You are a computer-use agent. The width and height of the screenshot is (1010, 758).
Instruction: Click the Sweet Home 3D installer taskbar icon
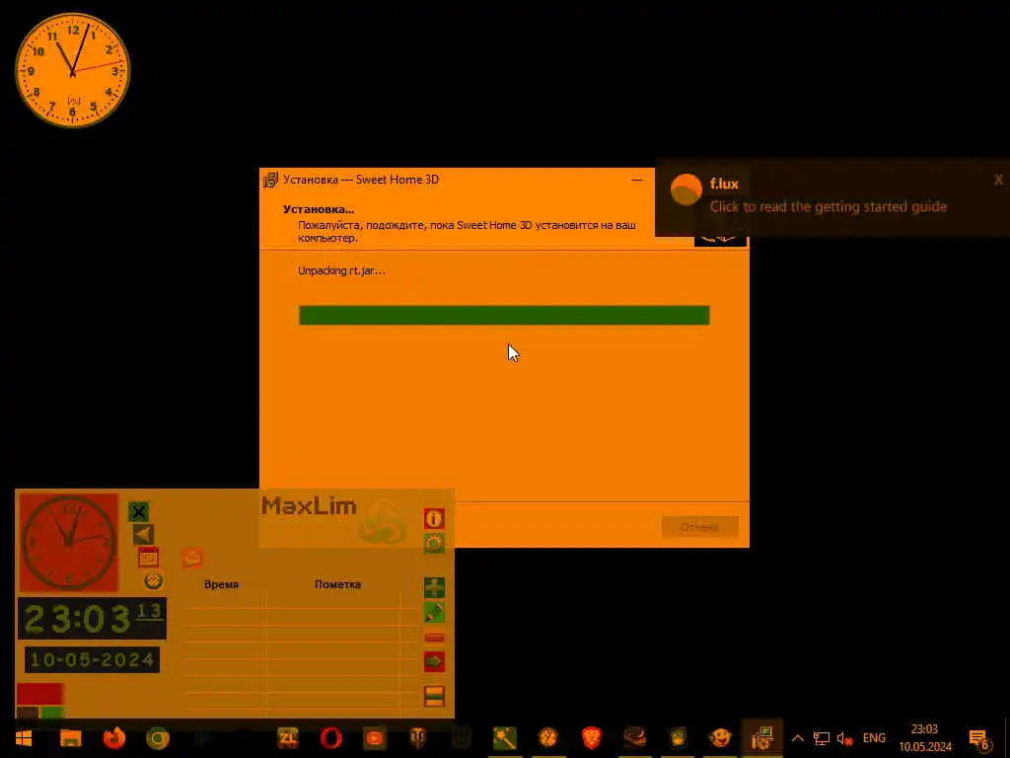pyautogui.click(x=761, y=737)
